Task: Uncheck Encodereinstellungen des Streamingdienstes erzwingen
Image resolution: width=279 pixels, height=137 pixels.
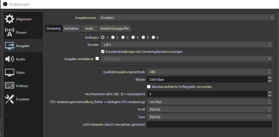Action: 103,52
